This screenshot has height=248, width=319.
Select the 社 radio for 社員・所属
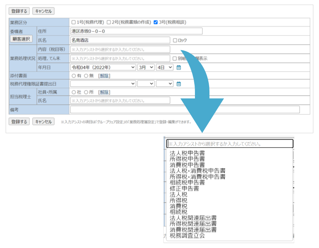point(74,92)
